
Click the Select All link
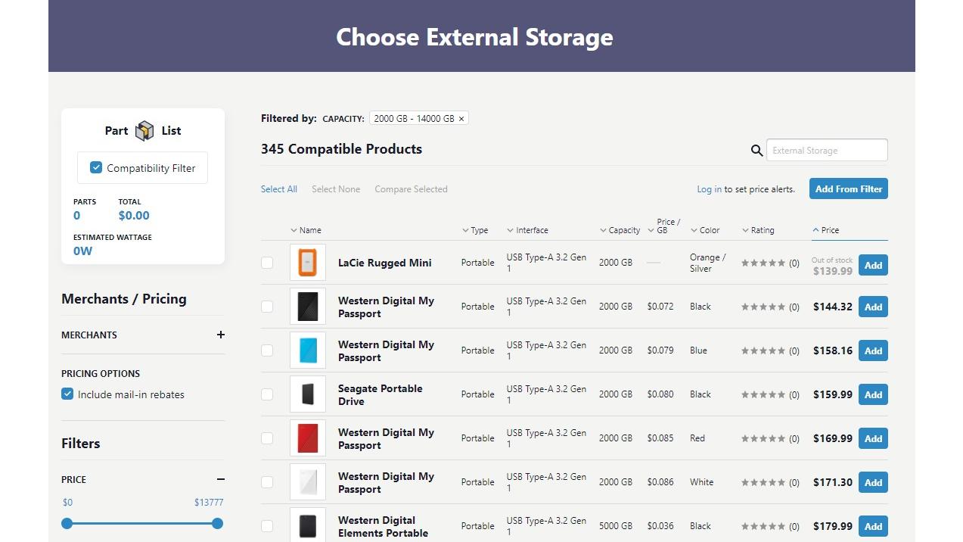tap(279, 189)
